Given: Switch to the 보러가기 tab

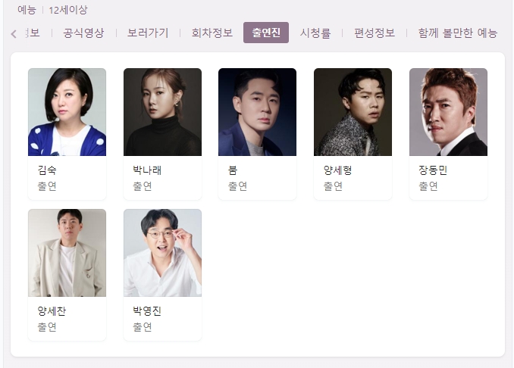Looking at the screenshot, I should (x=148, y=33).
